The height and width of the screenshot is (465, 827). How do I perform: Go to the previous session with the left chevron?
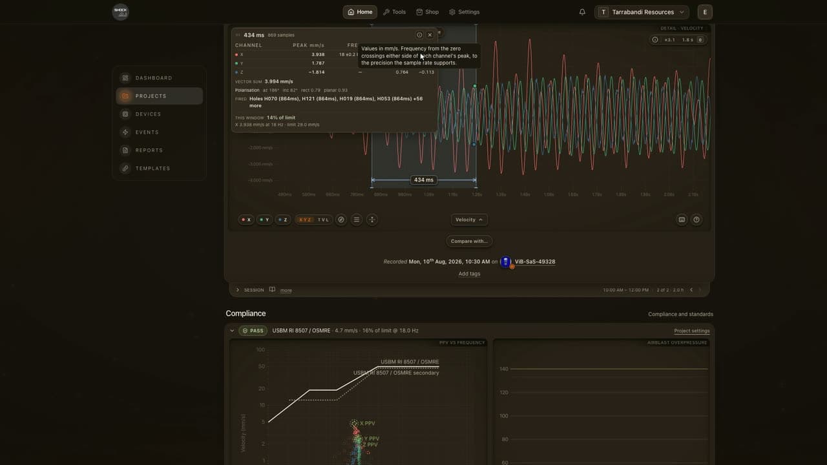point(691,290)
